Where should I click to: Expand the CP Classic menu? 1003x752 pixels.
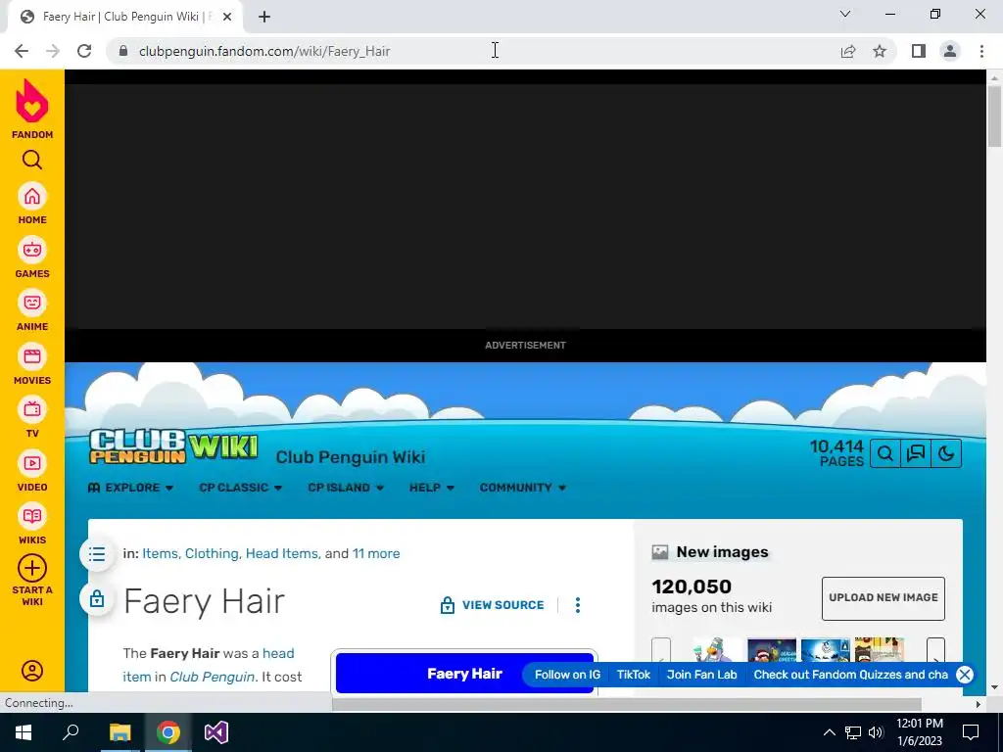click(x=241, y=488)
